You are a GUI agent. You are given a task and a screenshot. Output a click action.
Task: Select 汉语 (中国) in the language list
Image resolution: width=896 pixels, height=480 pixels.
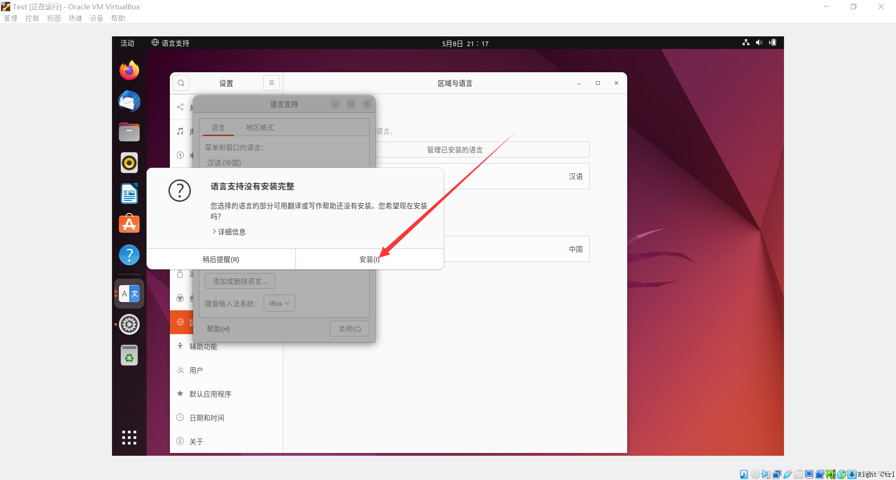(283, 163)
